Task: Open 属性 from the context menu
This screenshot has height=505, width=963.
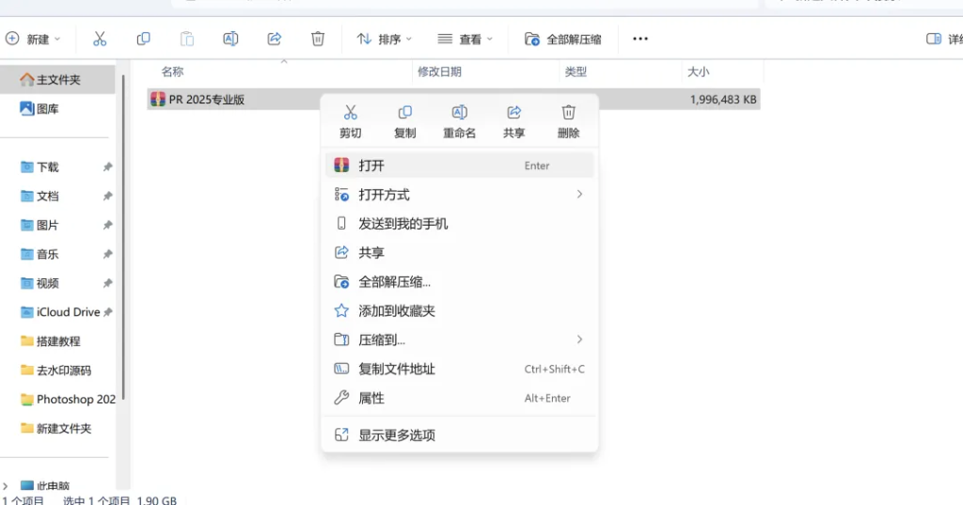Action: point(459,398)
